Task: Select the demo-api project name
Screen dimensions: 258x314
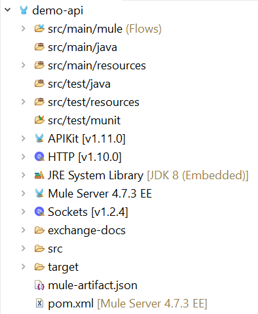Action: coord(58,10)
